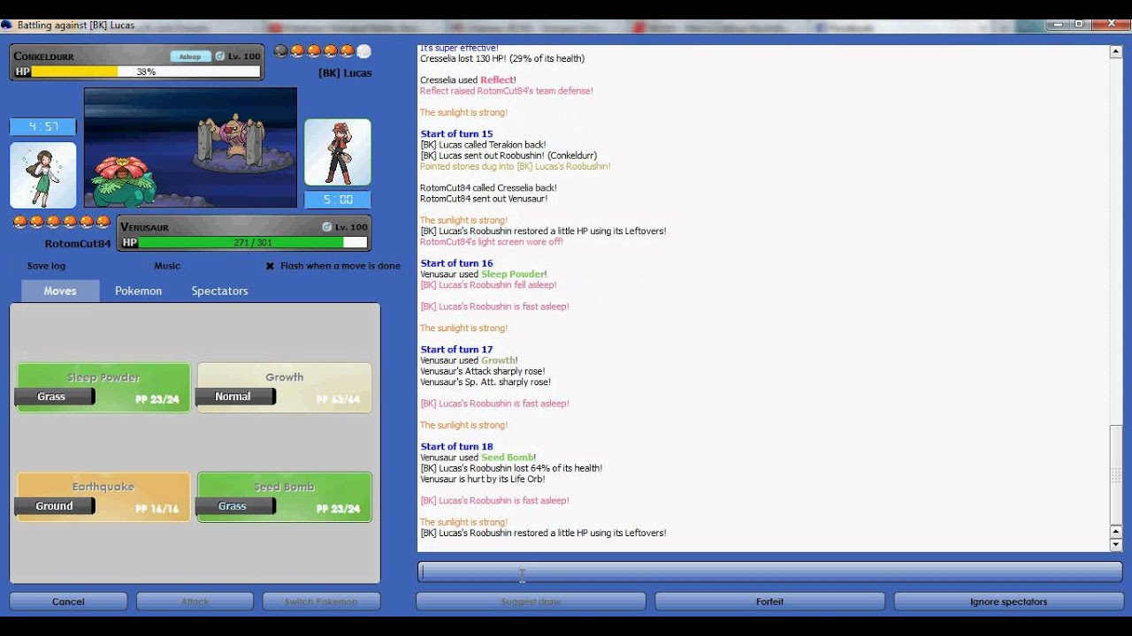The height and width of the screenshot is (636, 1132).
Task: Forfeit the battle
Action: (x=769, y=602)
